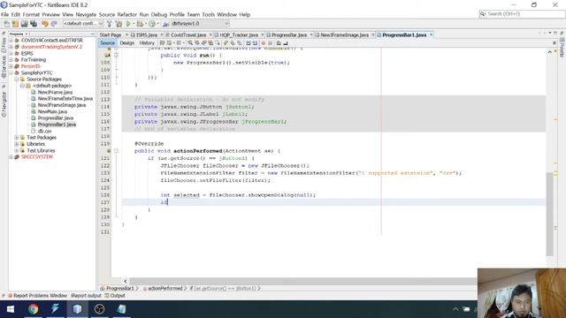This screenshot has height=318, width=566.
Task: Open Windows Start menu
Action: [x=11, y=309]
